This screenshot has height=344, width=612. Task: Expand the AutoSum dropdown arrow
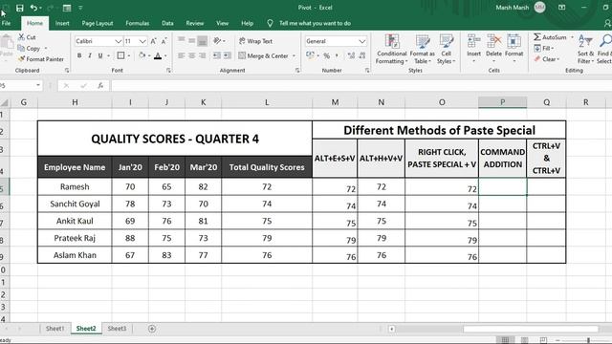[572, 37]
